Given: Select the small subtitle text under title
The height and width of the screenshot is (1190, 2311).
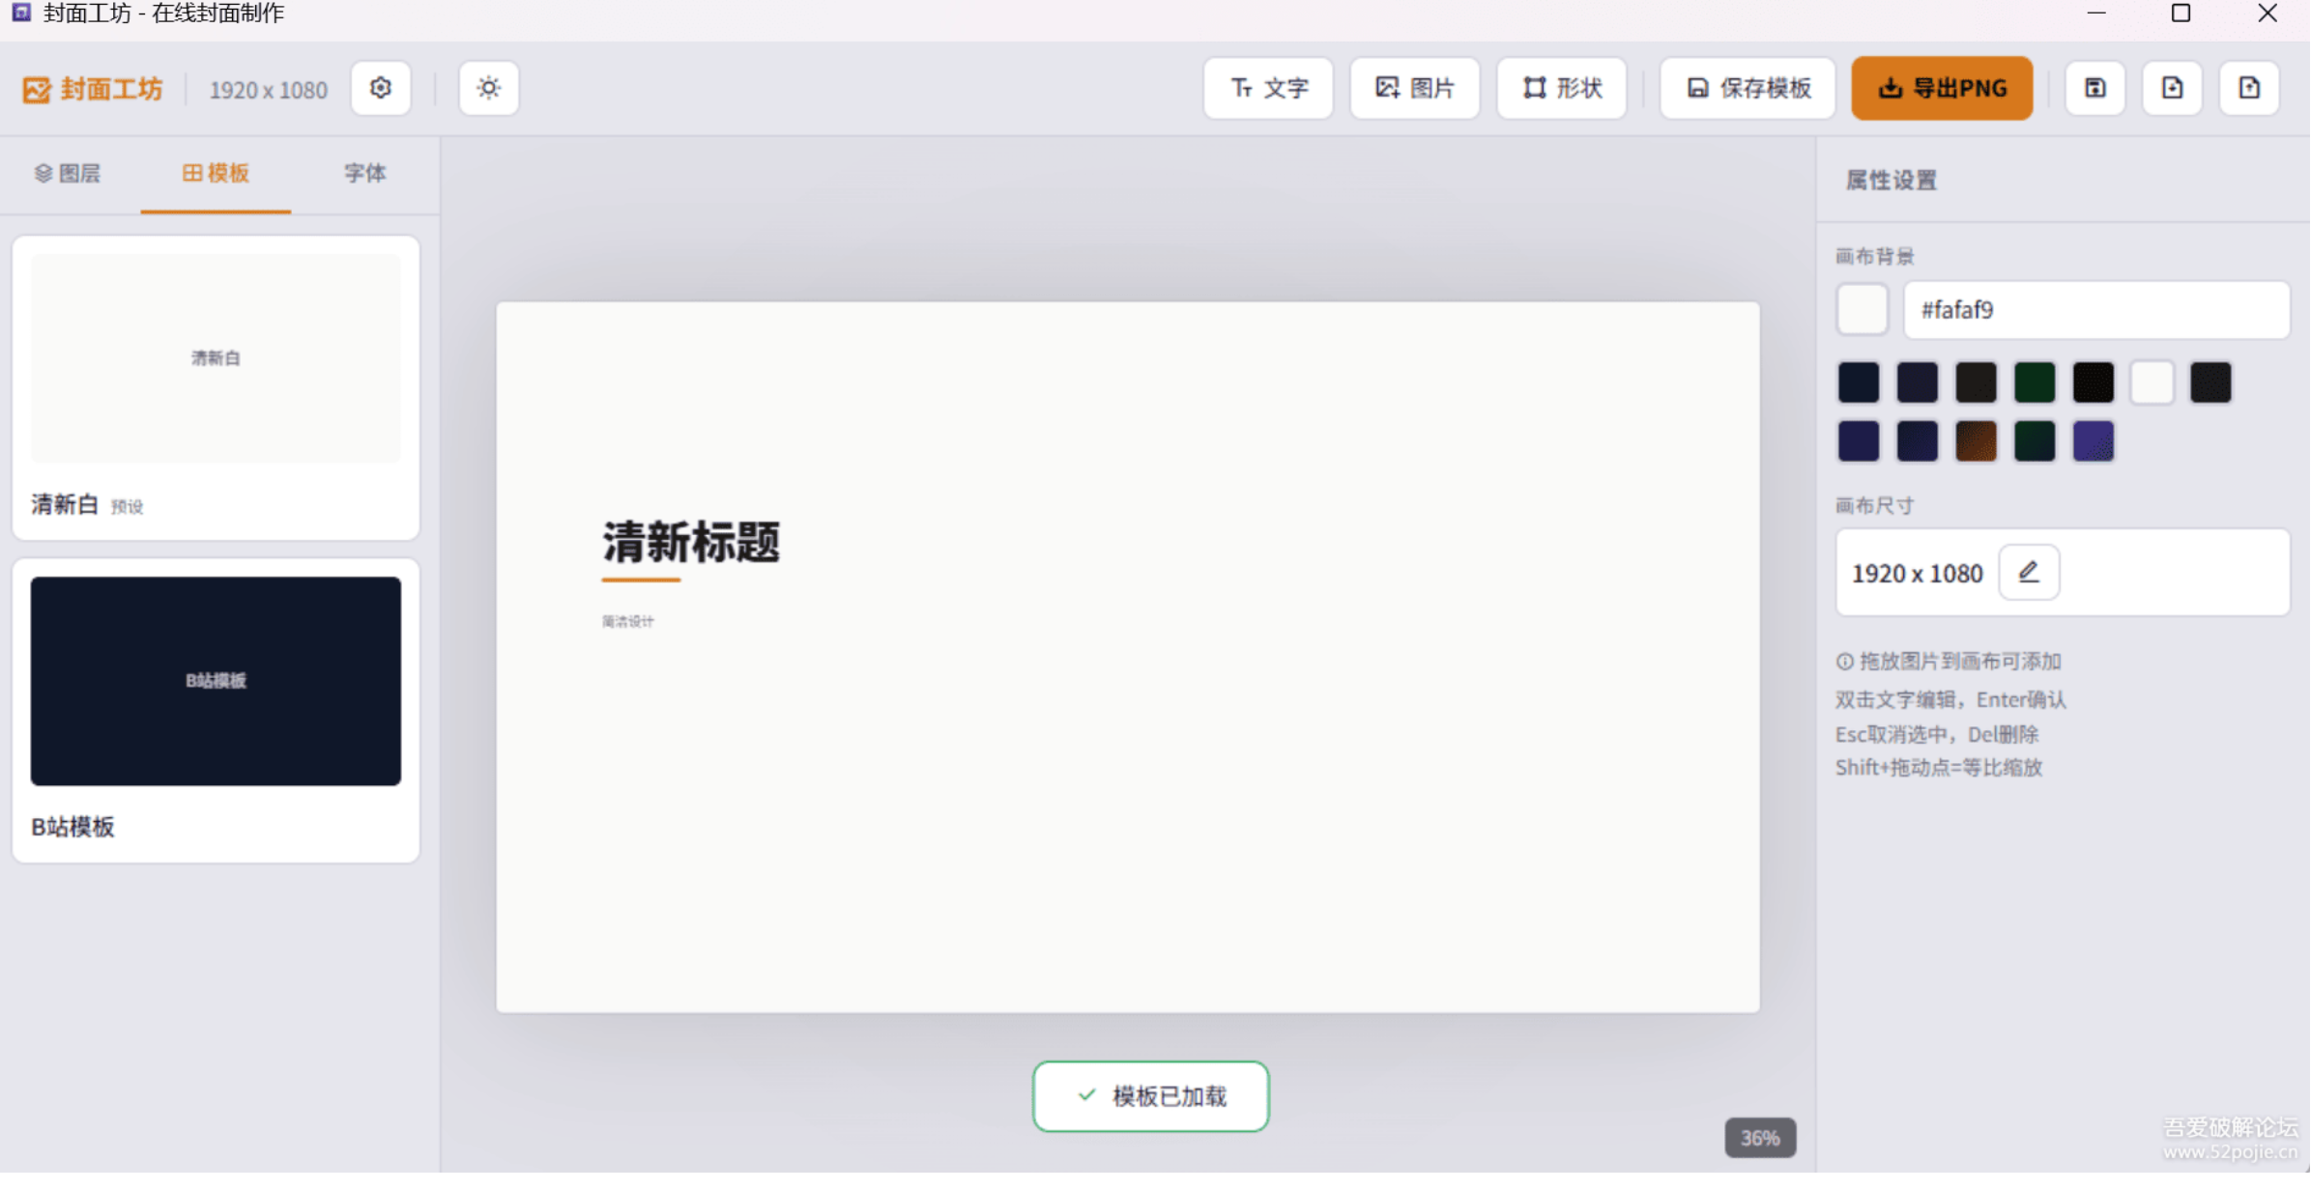Looking at the screenshot, I should 628,623.
